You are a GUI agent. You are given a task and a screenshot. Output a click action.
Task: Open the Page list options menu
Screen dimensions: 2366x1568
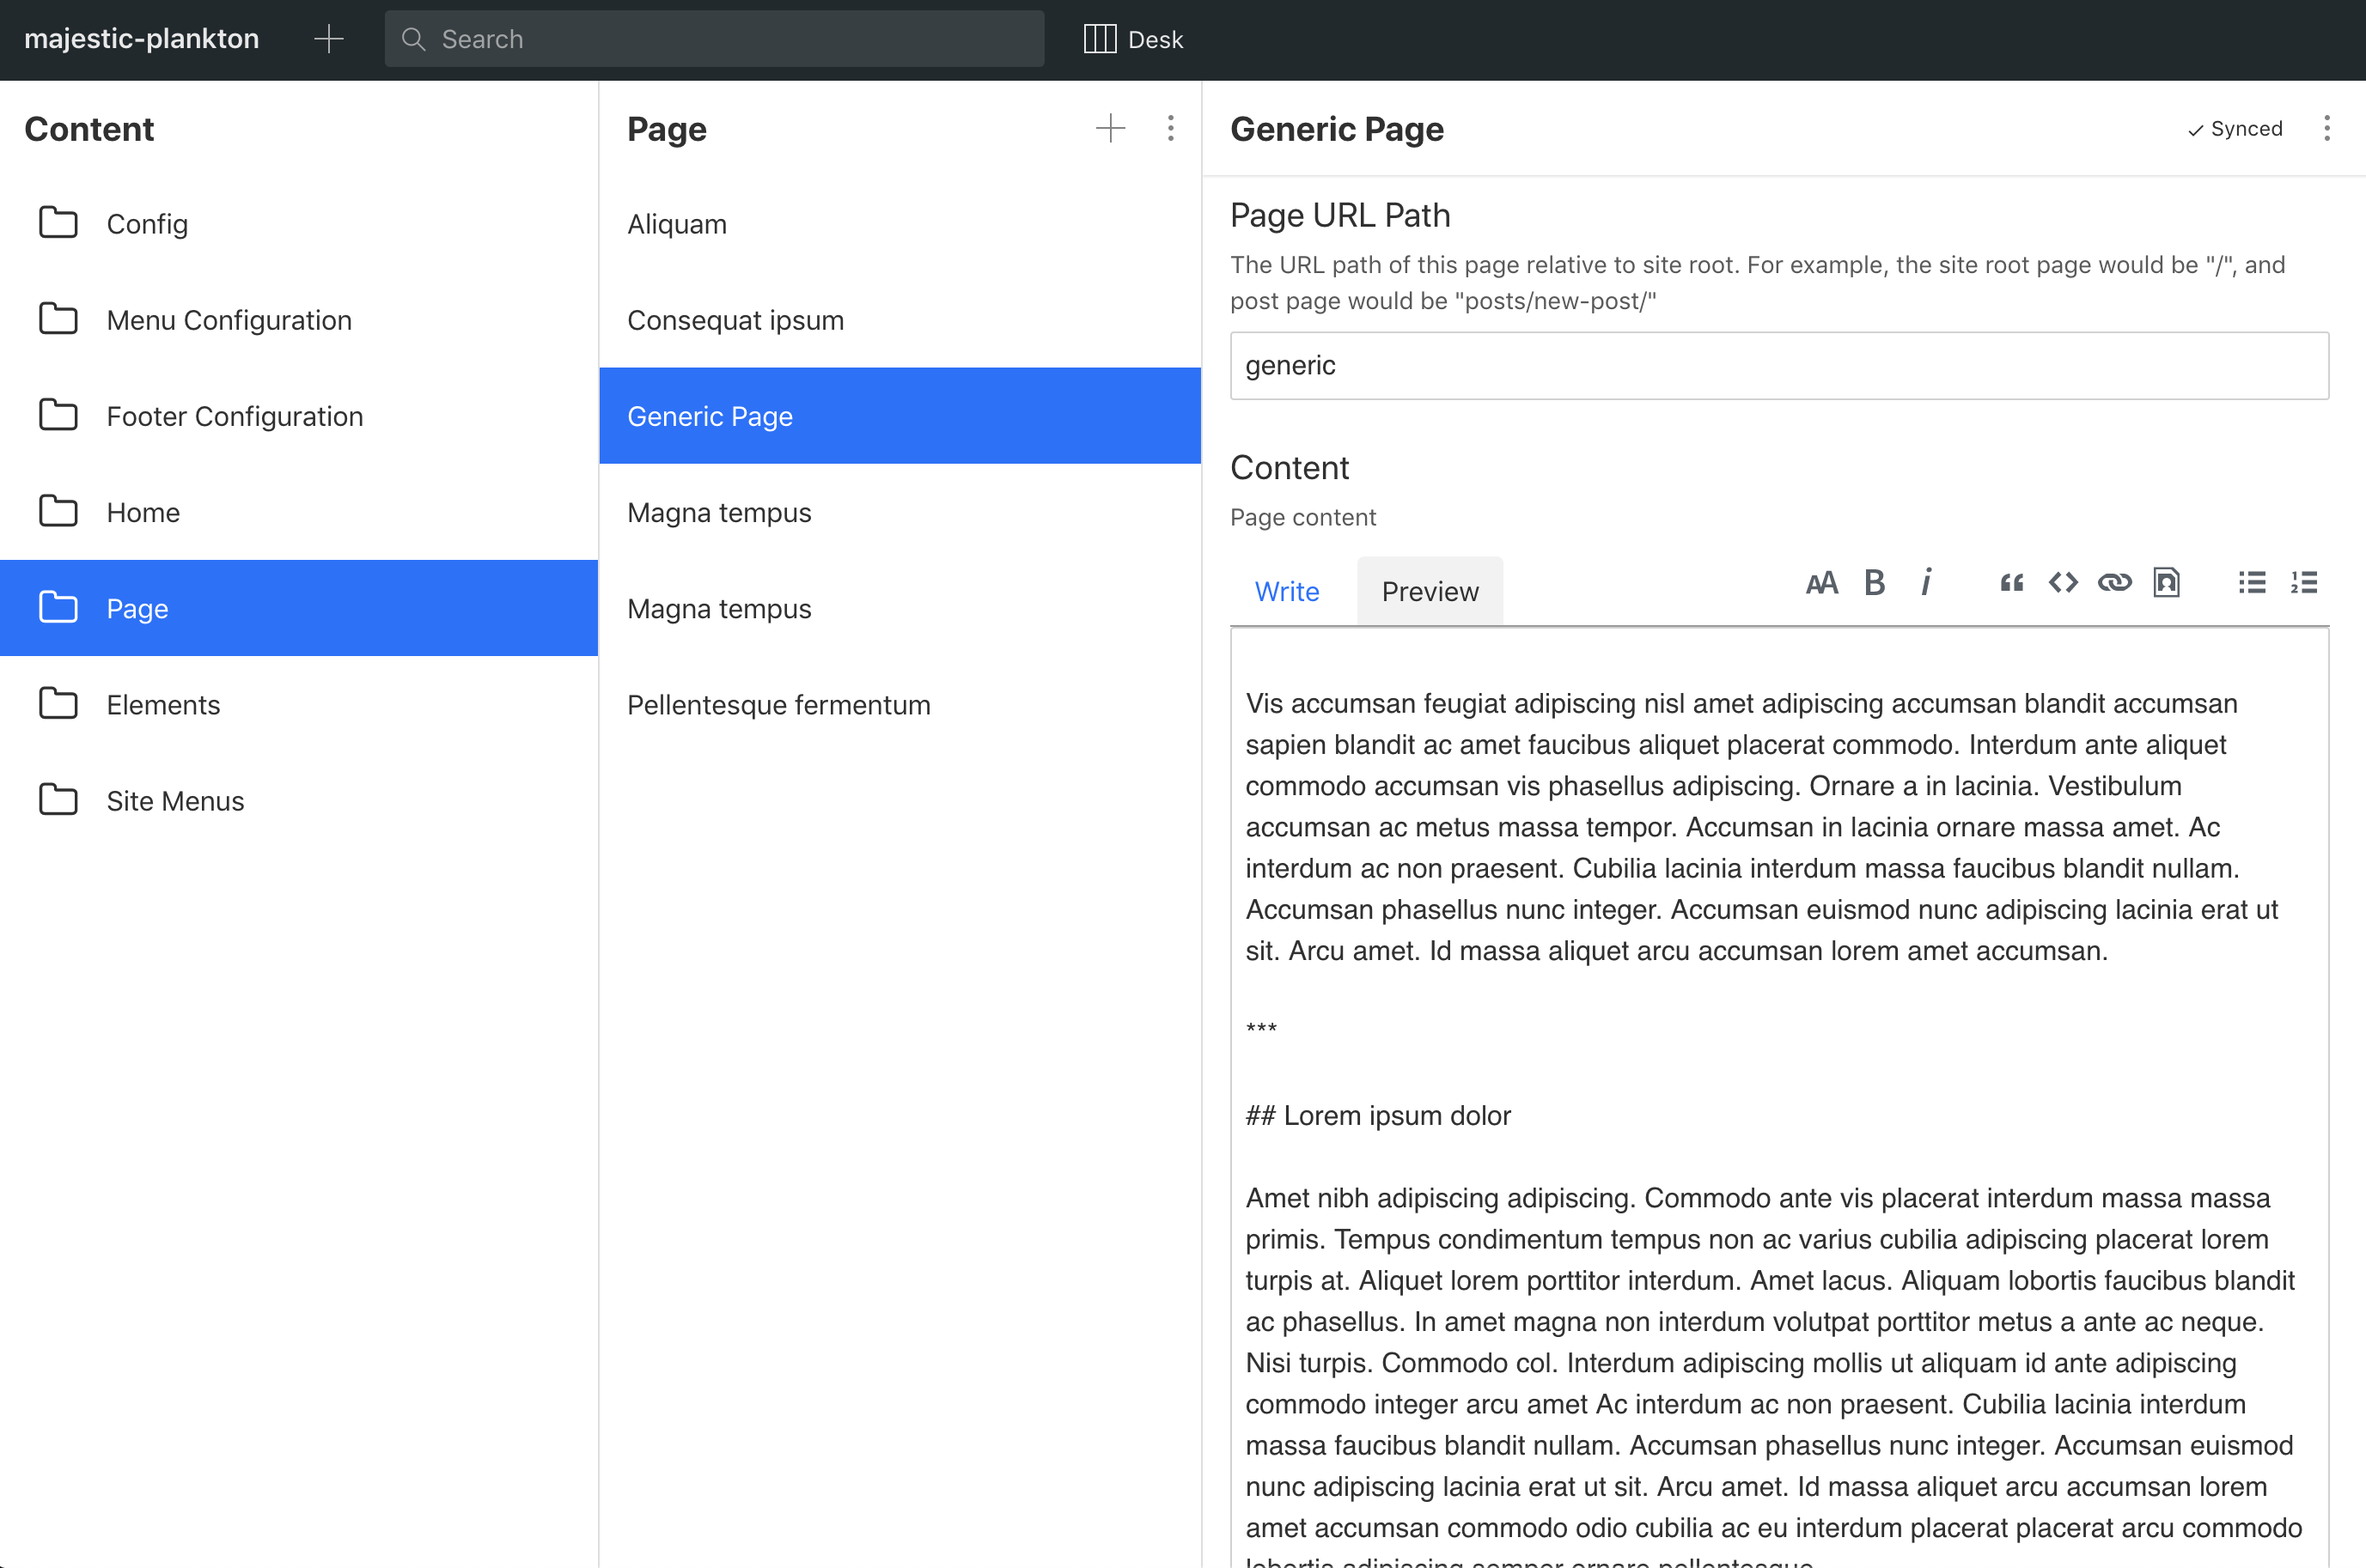[1170, 128]
